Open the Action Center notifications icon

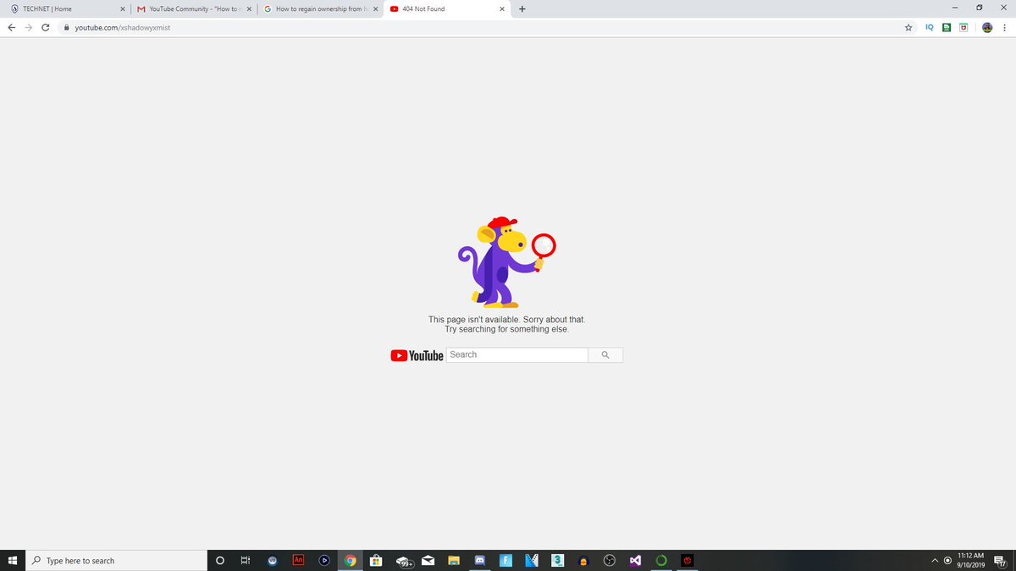(x=1000, y=560)
